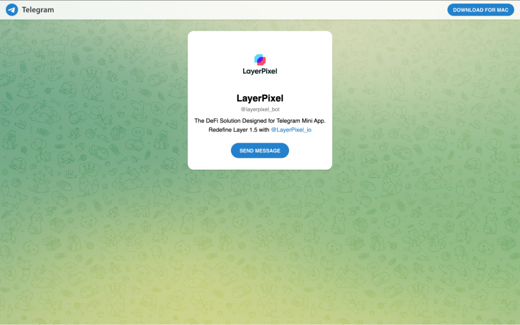This screenshot has height=325, width=520.
Task: Click the Send Message button
Action: click(260, 150)
